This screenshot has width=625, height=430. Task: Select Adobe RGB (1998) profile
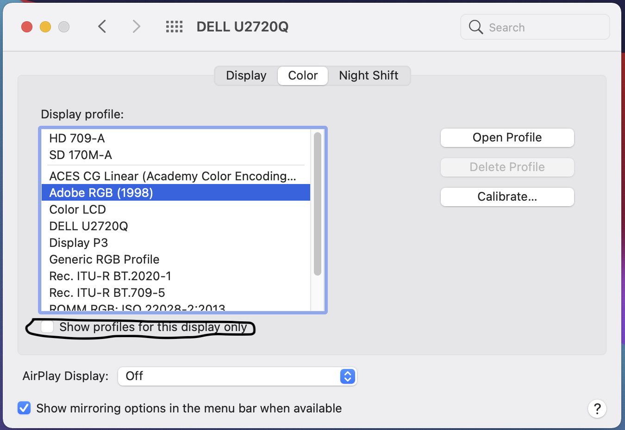pyautogui.click(x=176, y=193)
